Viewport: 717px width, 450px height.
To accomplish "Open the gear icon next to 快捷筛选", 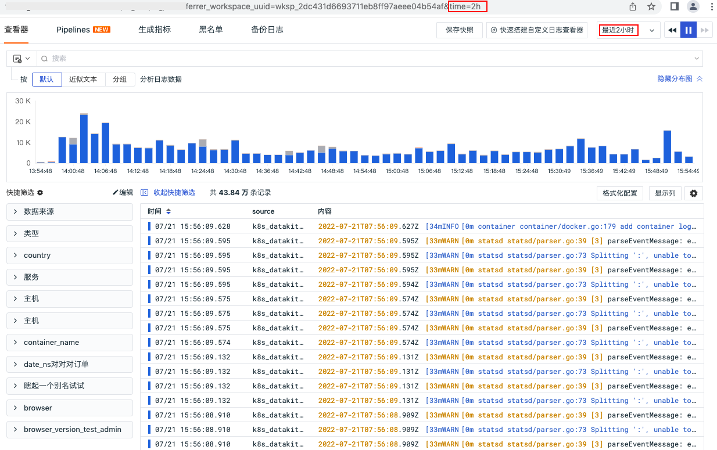I will click(40, 193).
